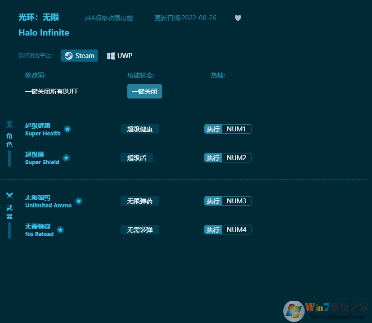Toggle the Unlimited Ammo status pill
The height and width of the screenshot is (323, 372).
(x=139, y=201)
